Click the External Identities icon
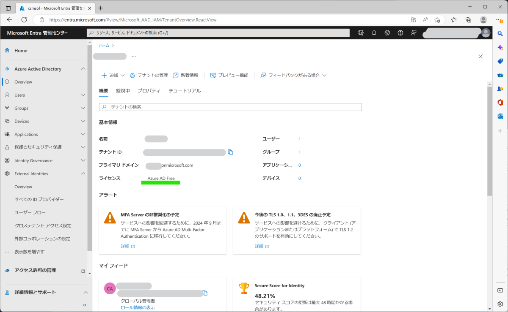The width and height of the screenshot is (508, 312). click(x=7, y=174)
